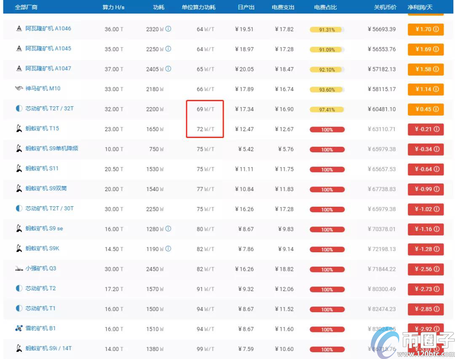Viewport: 455px width, 359px height.
Task: Open the 小强矿机 Q3 miner link
Action: click(x=40, y=268)
